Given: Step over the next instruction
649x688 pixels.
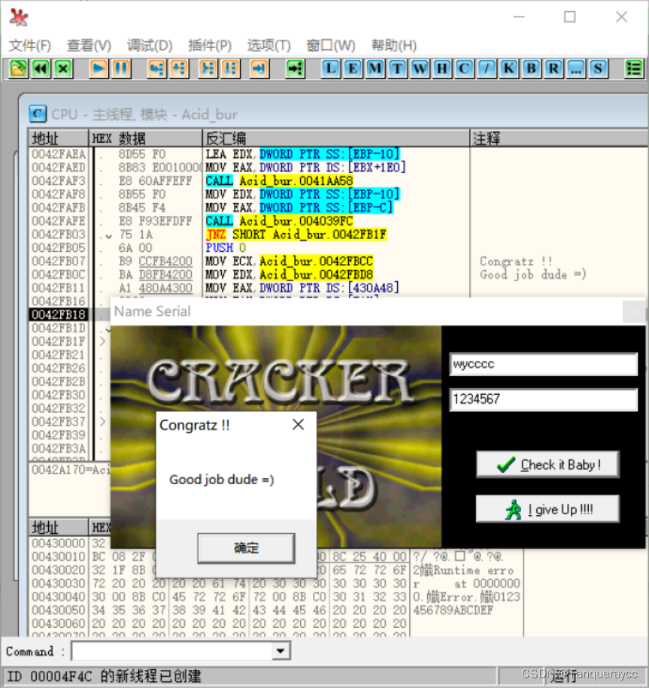Looking at the screenshot, I should coord(177,68).
